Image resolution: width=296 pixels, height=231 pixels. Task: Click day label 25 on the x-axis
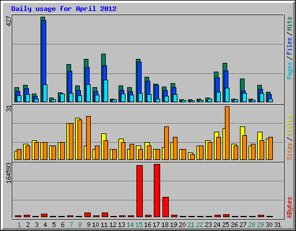pyautogui.click(x=225, y=225)
